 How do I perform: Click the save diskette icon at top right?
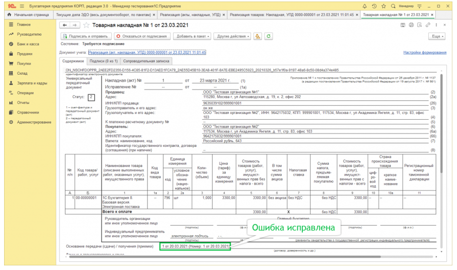403,25
